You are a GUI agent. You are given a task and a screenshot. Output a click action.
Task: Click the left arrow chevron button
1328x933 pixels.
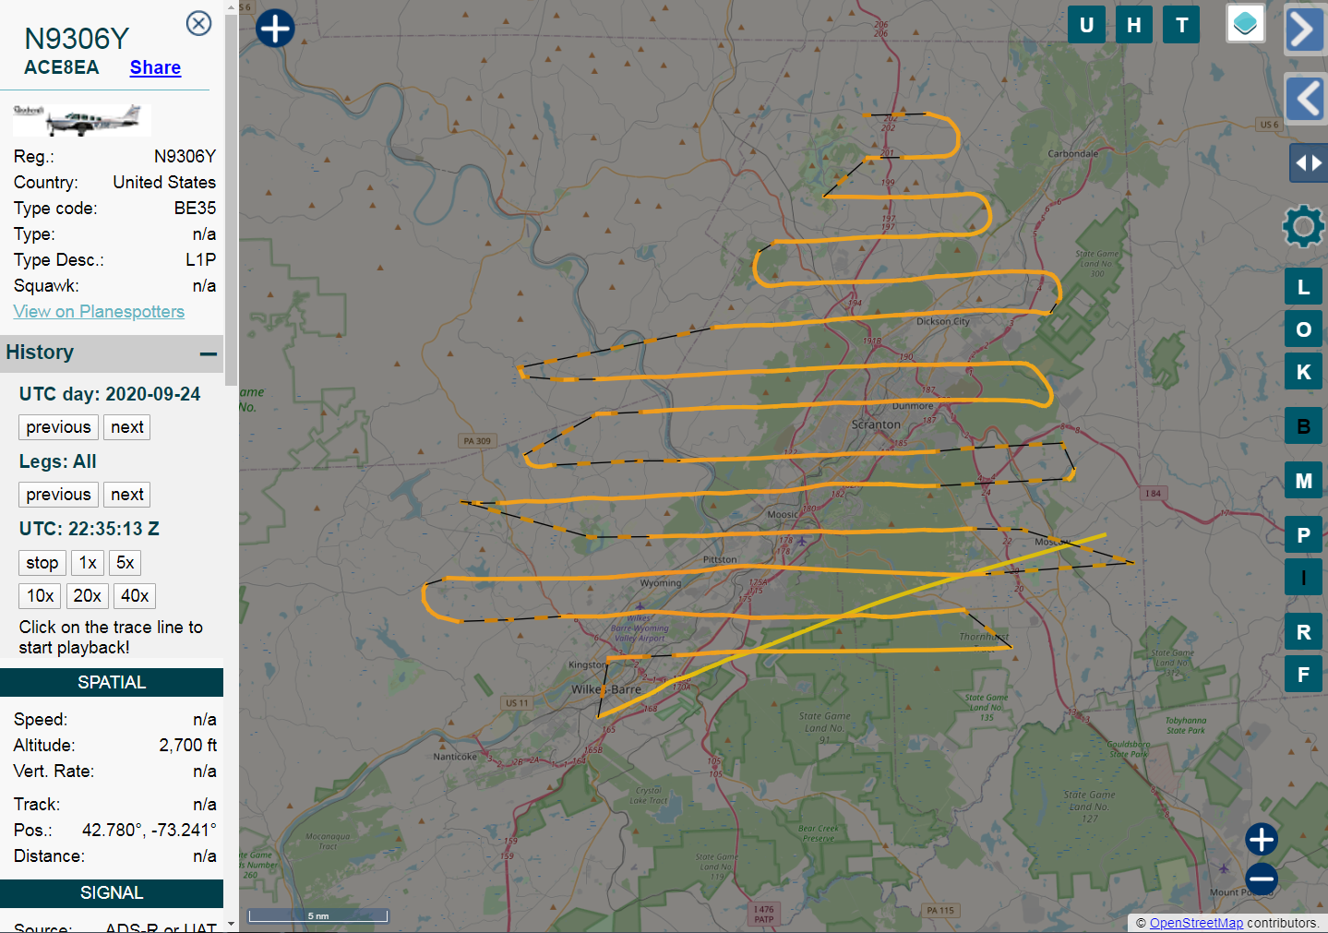click(1306, 98)
